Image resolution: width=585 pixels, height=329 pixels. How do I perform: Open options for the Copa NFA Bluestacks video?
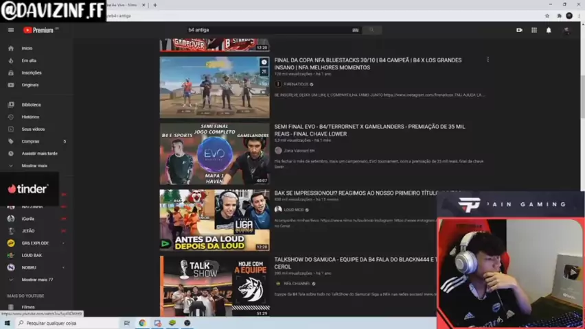[487, 60]
